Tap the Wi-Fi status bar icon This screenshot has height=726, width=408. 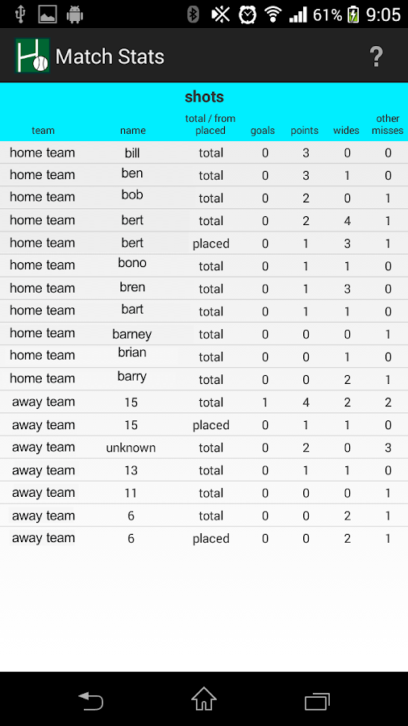[273, 15]
